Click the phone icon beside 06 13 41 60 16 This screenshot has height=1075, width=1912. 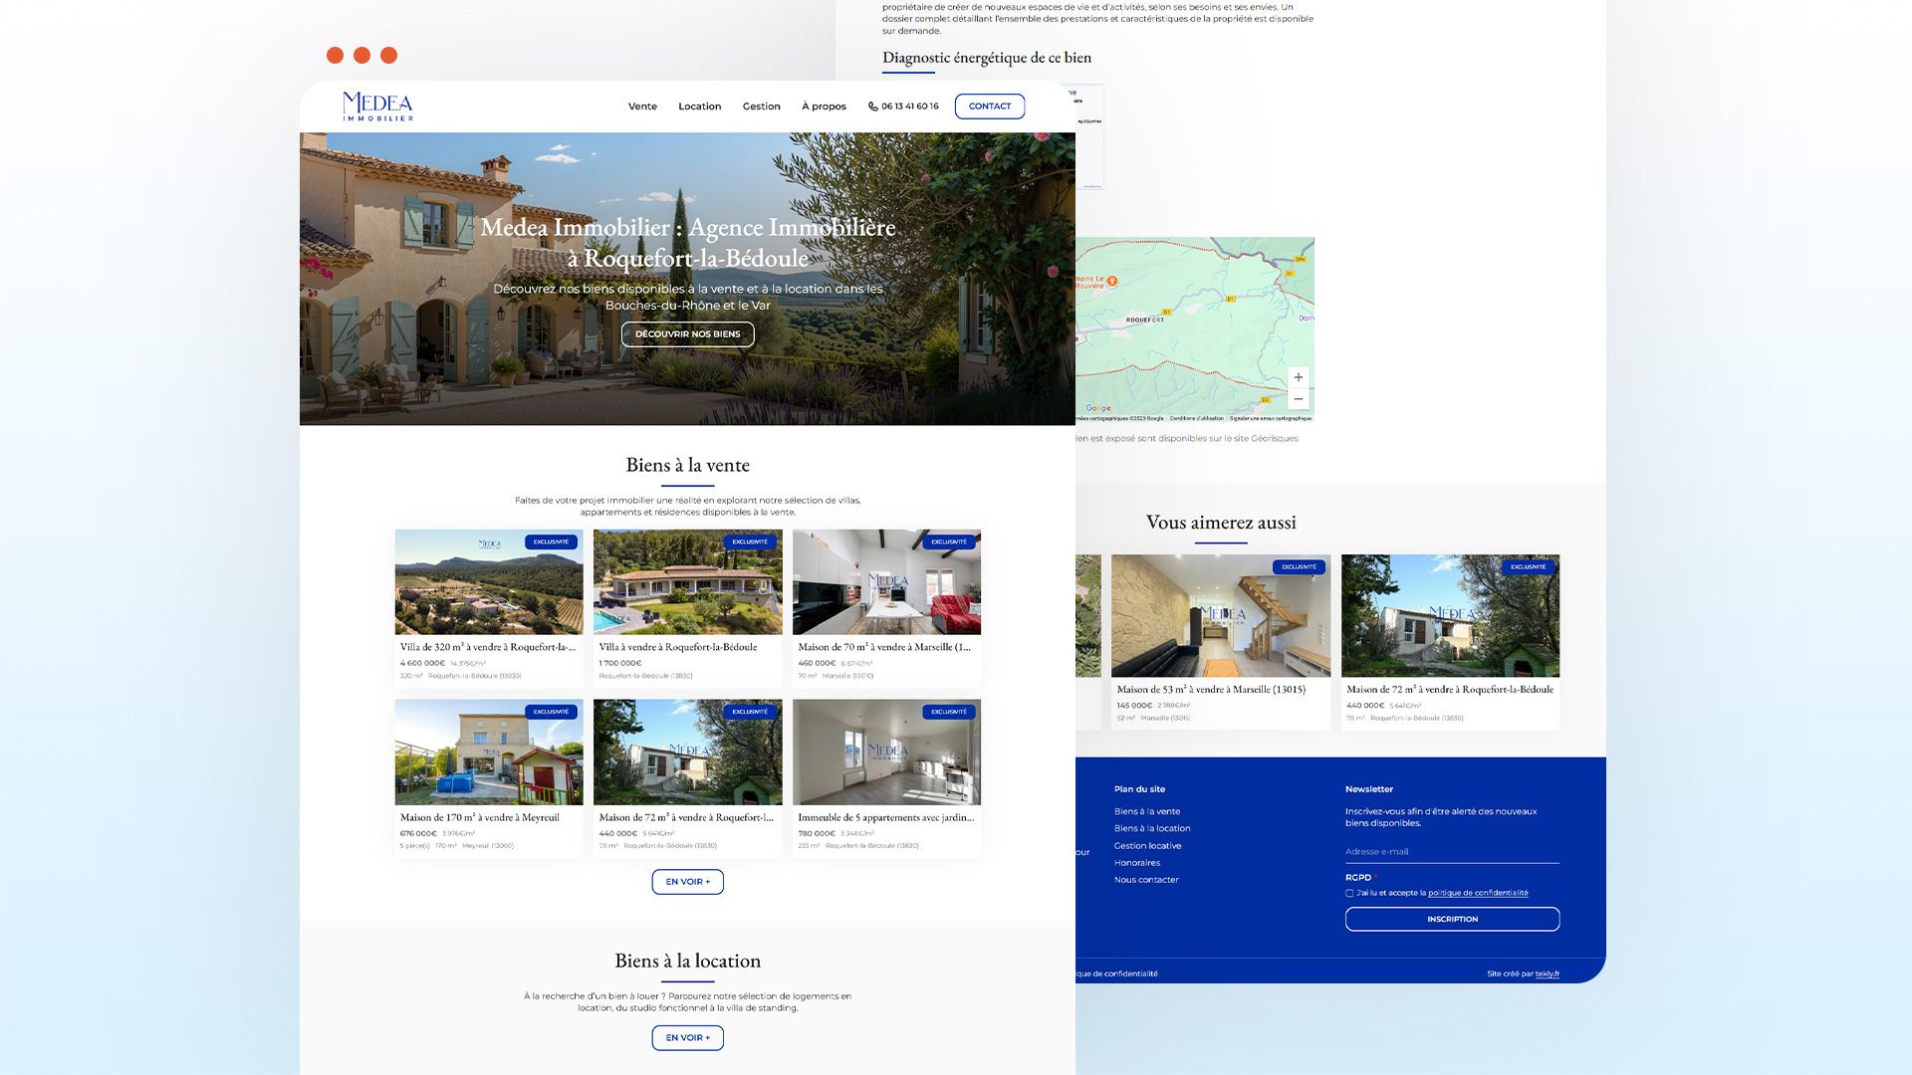(x=872, y=107)
